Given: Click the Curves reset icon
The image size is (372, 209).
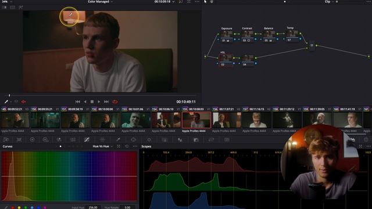Looking at the screenshot, I should click(x=127, y=146).
